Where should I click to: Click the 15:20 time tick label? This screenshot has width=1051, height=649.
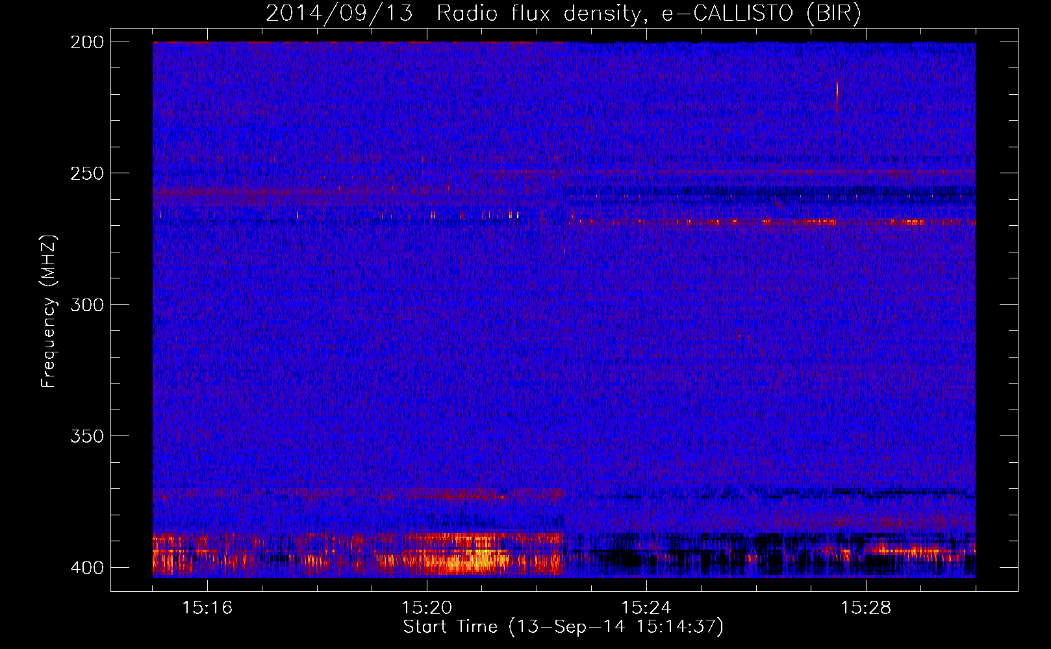tap(427, 608)
